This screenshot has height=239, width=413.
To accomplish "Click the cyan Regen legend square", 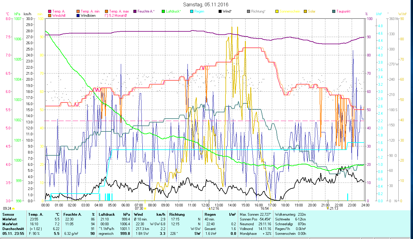I will pyautogui.click(x=192, y=11).
